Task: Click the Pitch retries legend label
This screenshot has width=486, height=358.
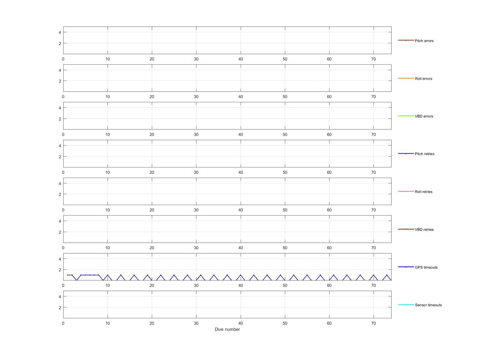Action: [424, 154]
